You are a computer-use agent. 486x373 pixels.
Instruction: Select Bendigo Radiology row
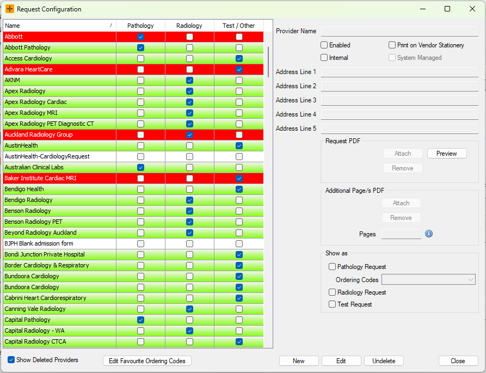133,200
